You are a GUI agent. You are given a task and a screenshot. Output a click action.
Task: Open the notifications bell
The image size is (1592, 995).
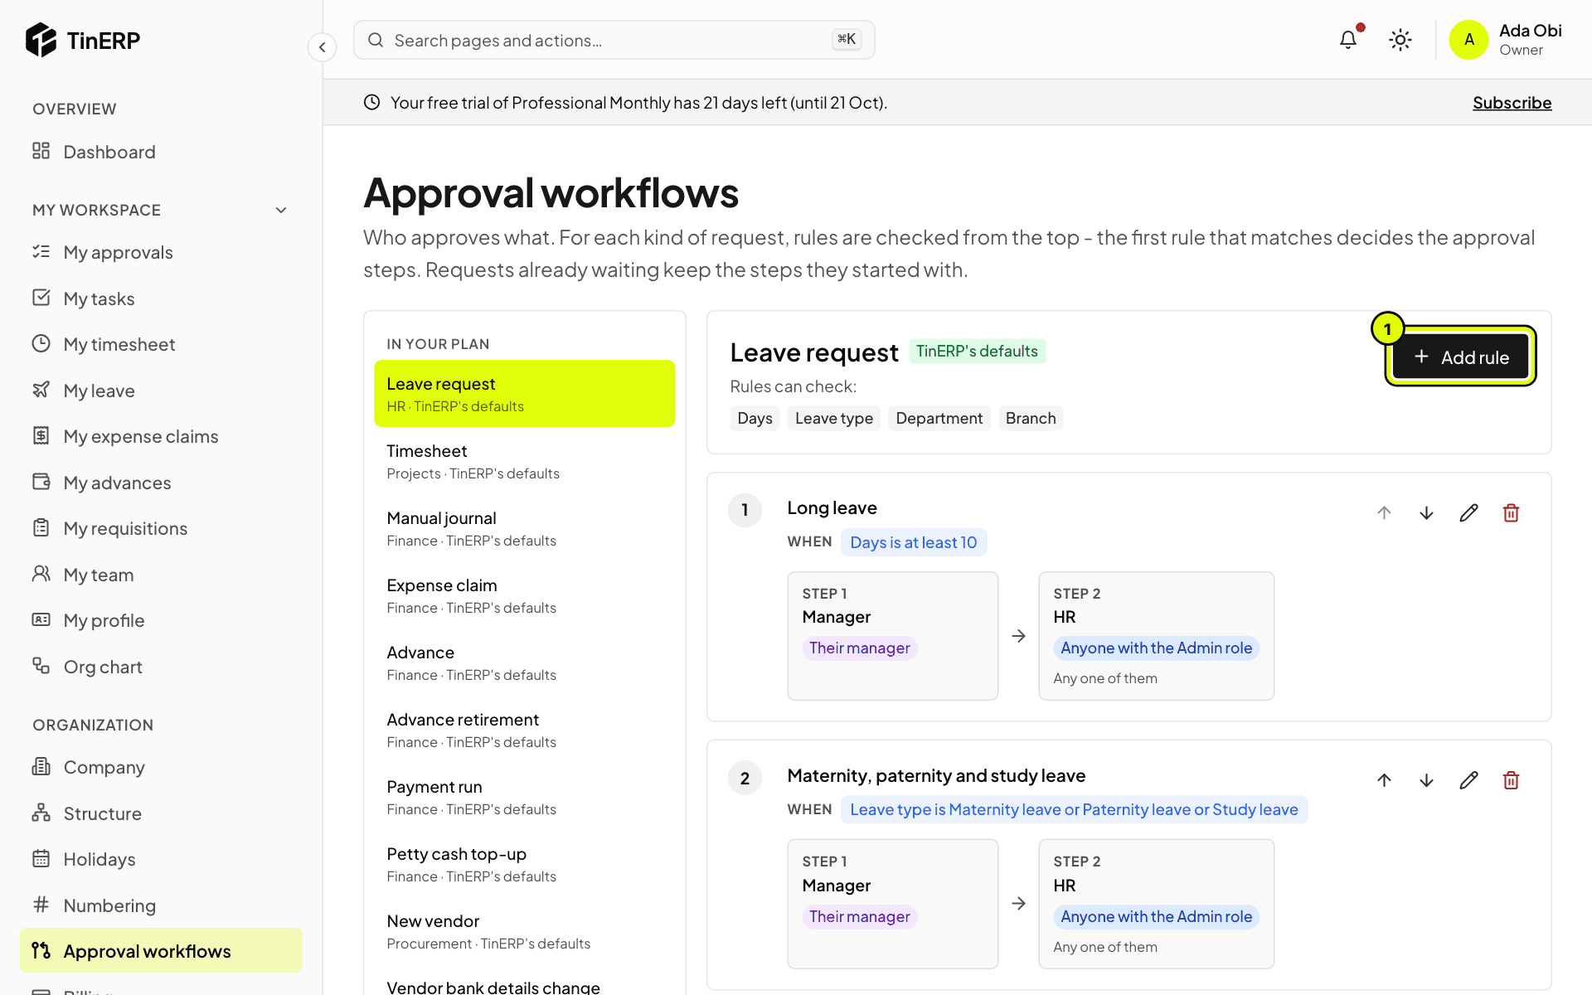point(1348,39)
